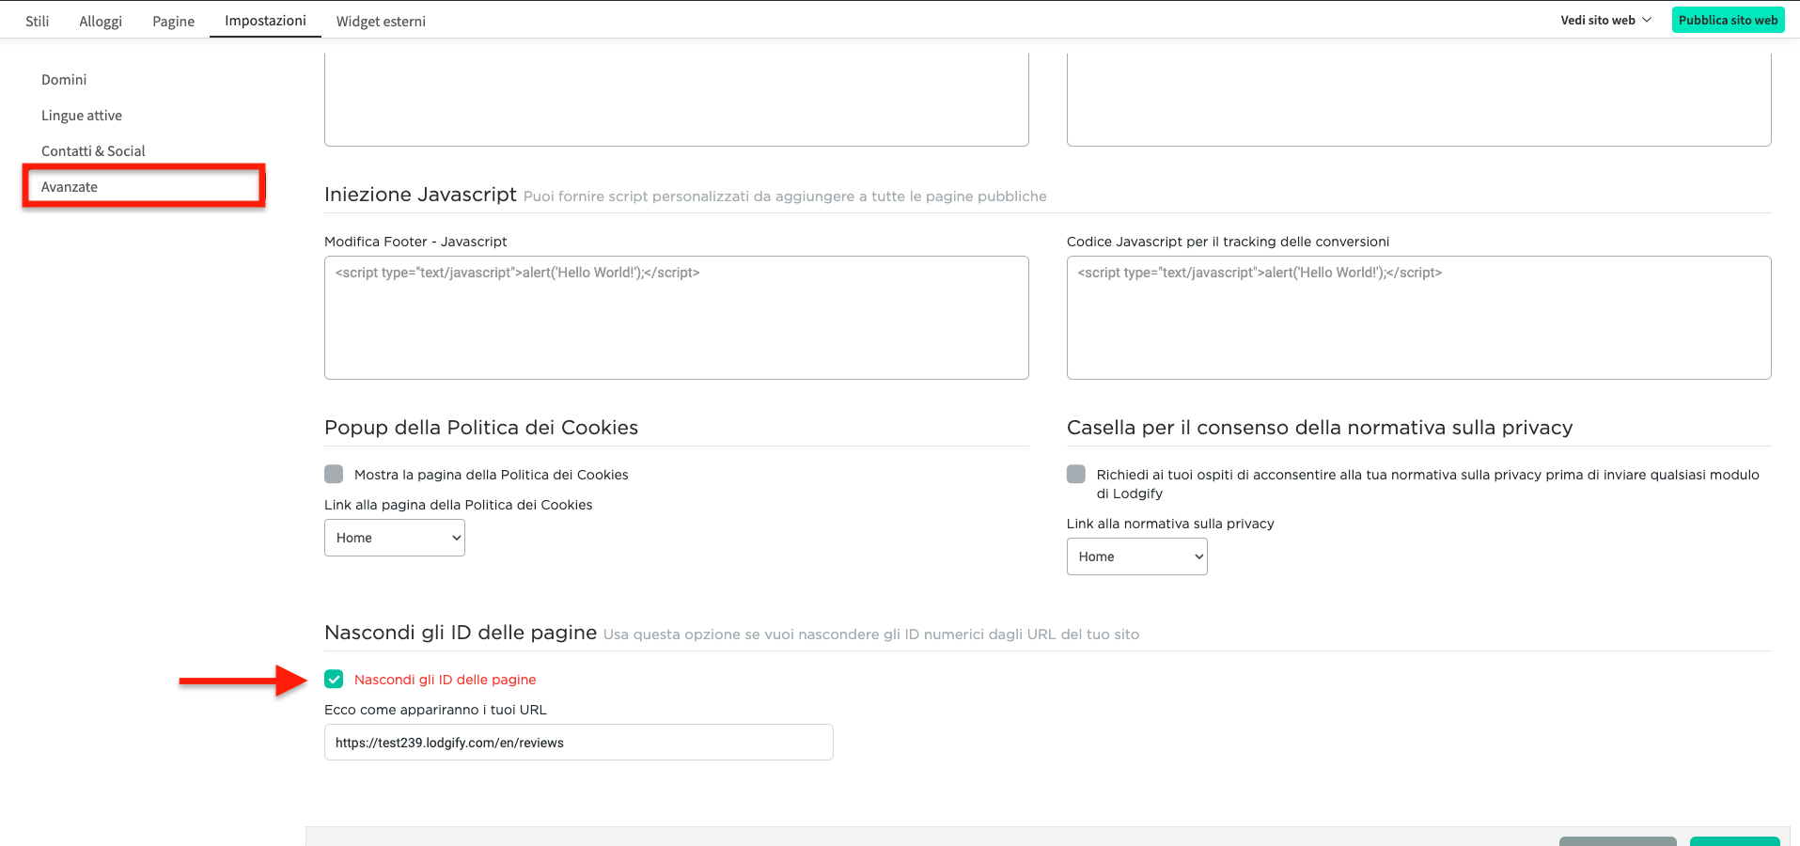1800x846 pixels.
Task: Click the conversion tracking Javascript text area
Action: click(x=1419, y=318)
